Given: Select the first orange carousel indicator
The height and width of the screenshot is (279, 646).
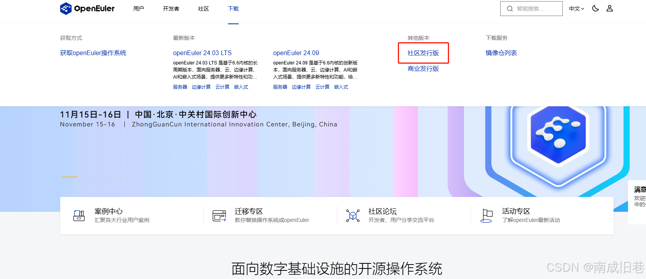Looking at the screenshot, I should coord(69,177).
